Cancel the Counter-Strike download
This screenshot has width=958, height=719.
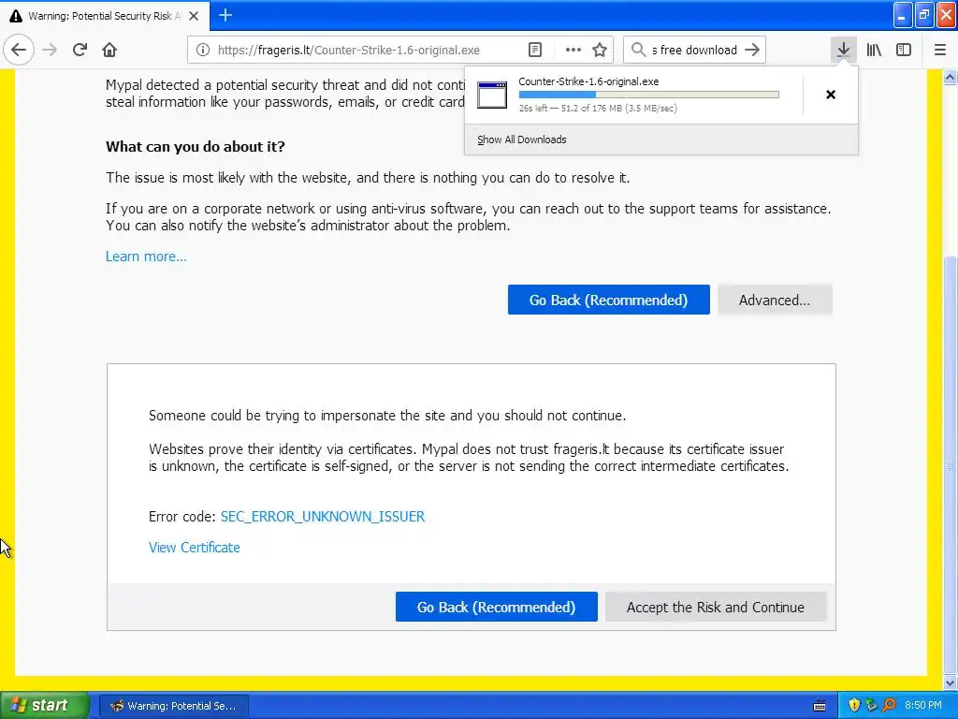tap(831, 95)
